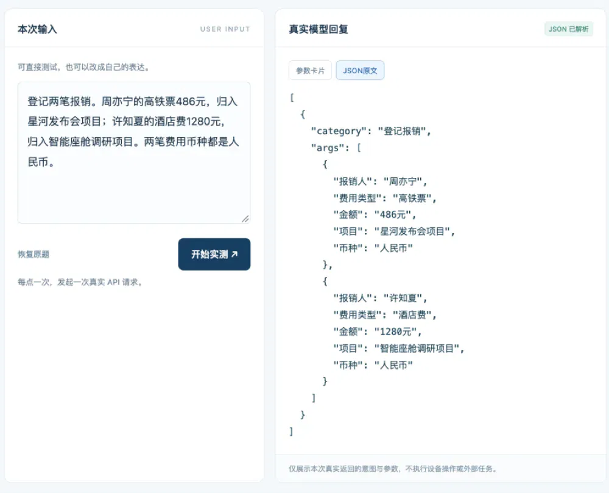
Task: Click the line "项目": "星河发布会项目"
Action: tap(394, 232)
